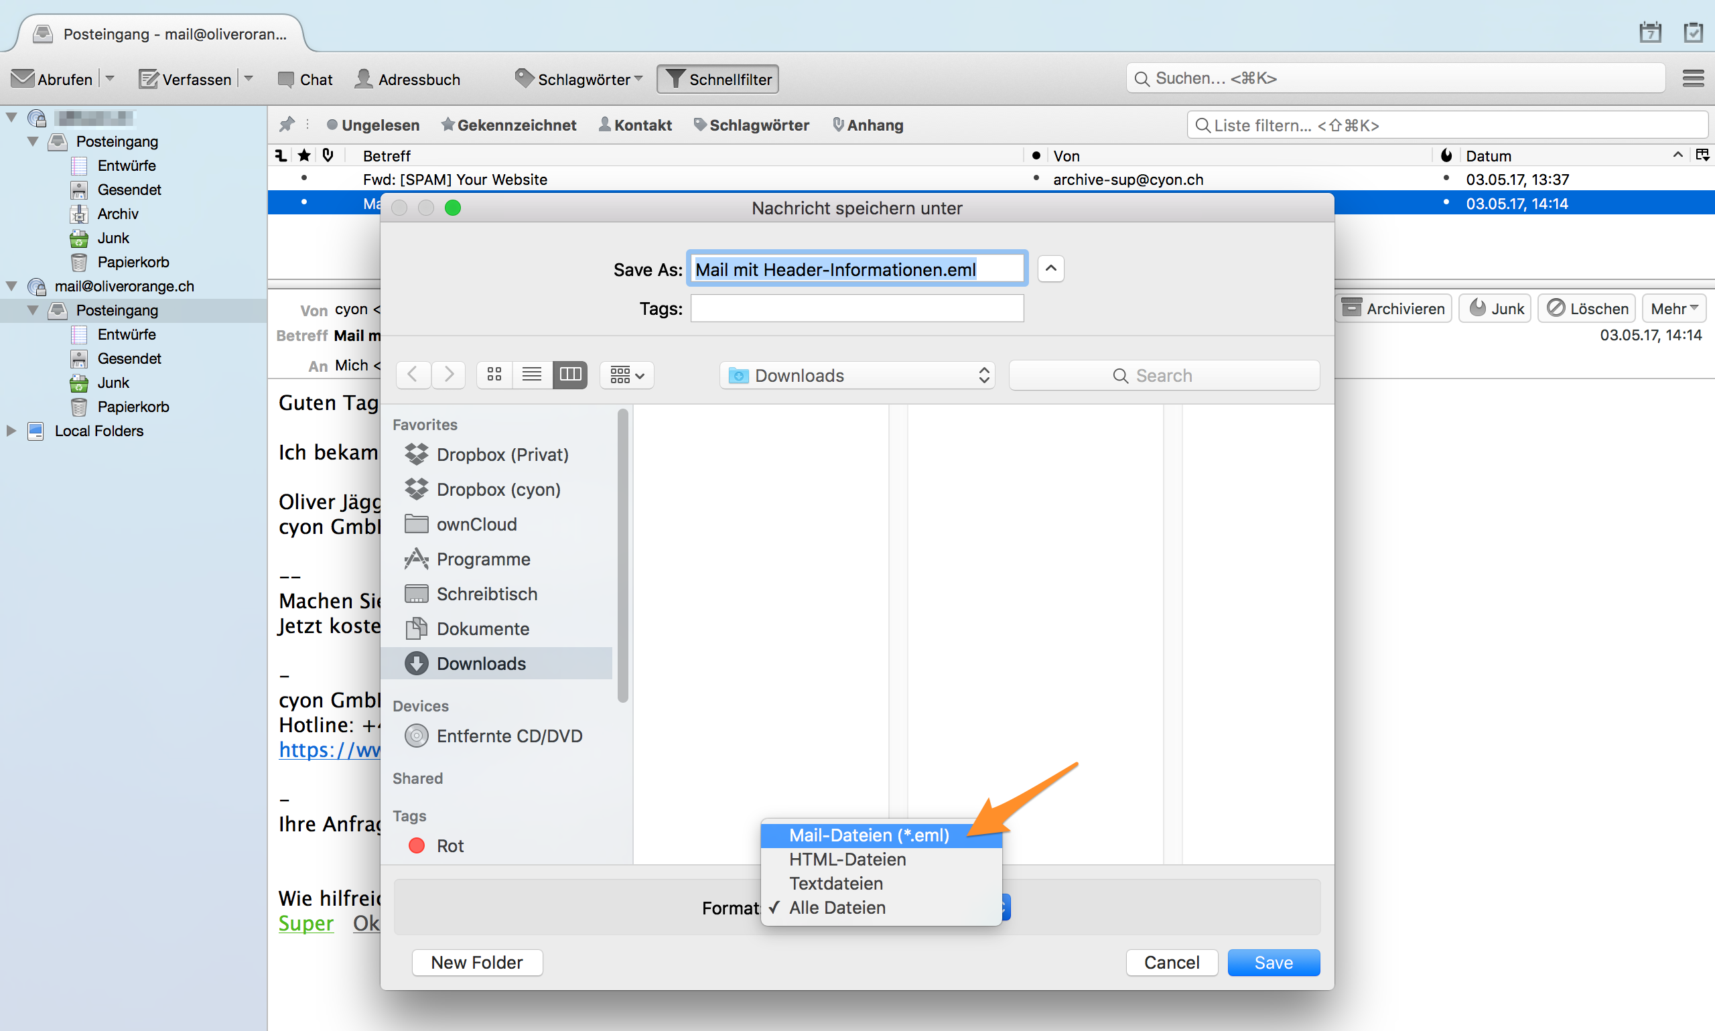Choose HTML-Dateien from the format menu
Image resolution: width=1715 pixels, height=1031 pixels.
[847, 860]
